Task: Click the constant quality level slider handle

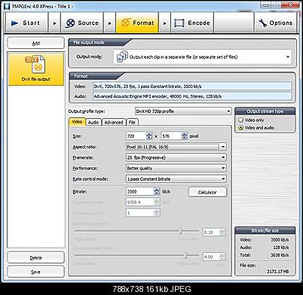Action: (x=185, y=255)
